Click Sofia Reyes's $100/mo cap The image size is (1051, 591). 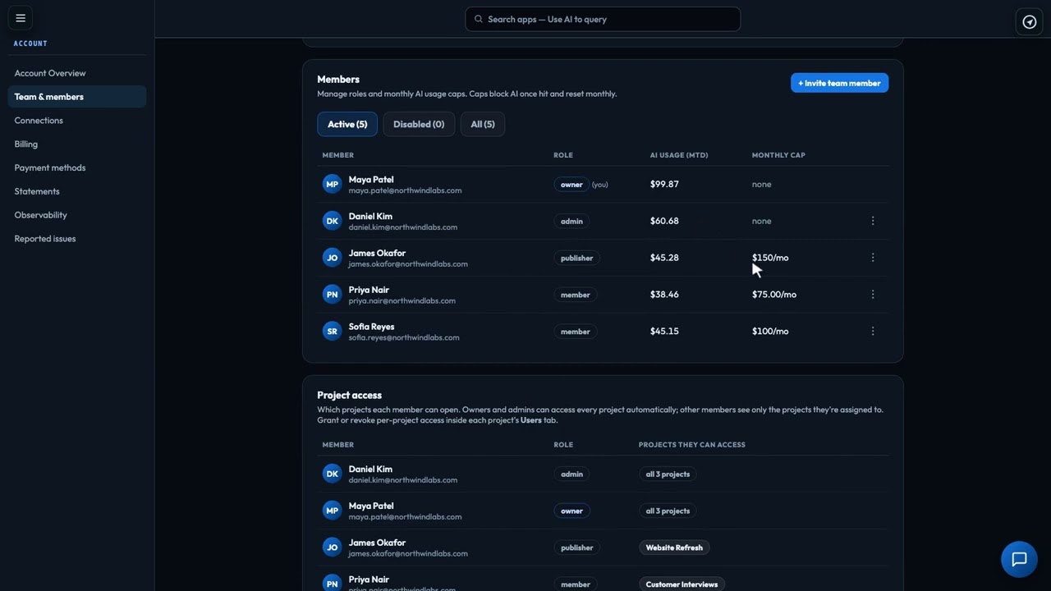[x=770, y=332]
